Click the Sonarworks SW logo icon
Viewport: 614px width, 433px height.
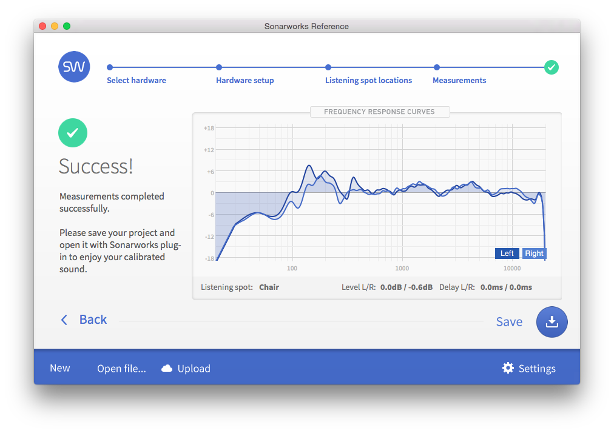coord(74,67)
